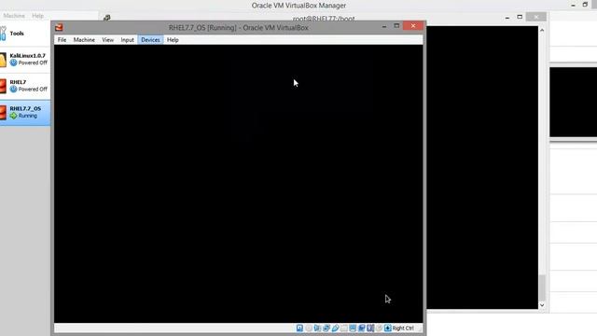Click the mouse integration status icon
Viewport: 597px width, 336px height.
379,328
